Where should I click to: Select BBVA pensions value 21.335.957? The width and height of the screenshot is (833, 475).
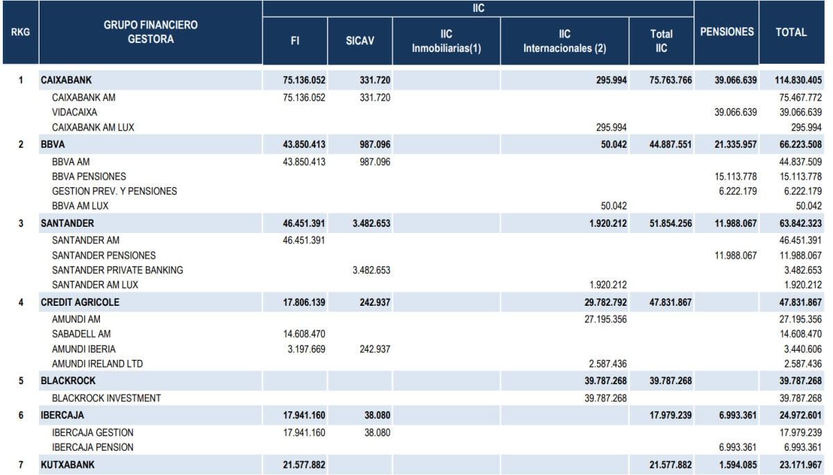point(736,144)
